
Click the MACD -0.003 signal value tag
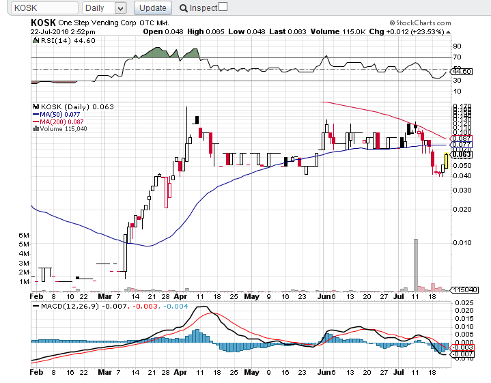click(x=463, y=347)
